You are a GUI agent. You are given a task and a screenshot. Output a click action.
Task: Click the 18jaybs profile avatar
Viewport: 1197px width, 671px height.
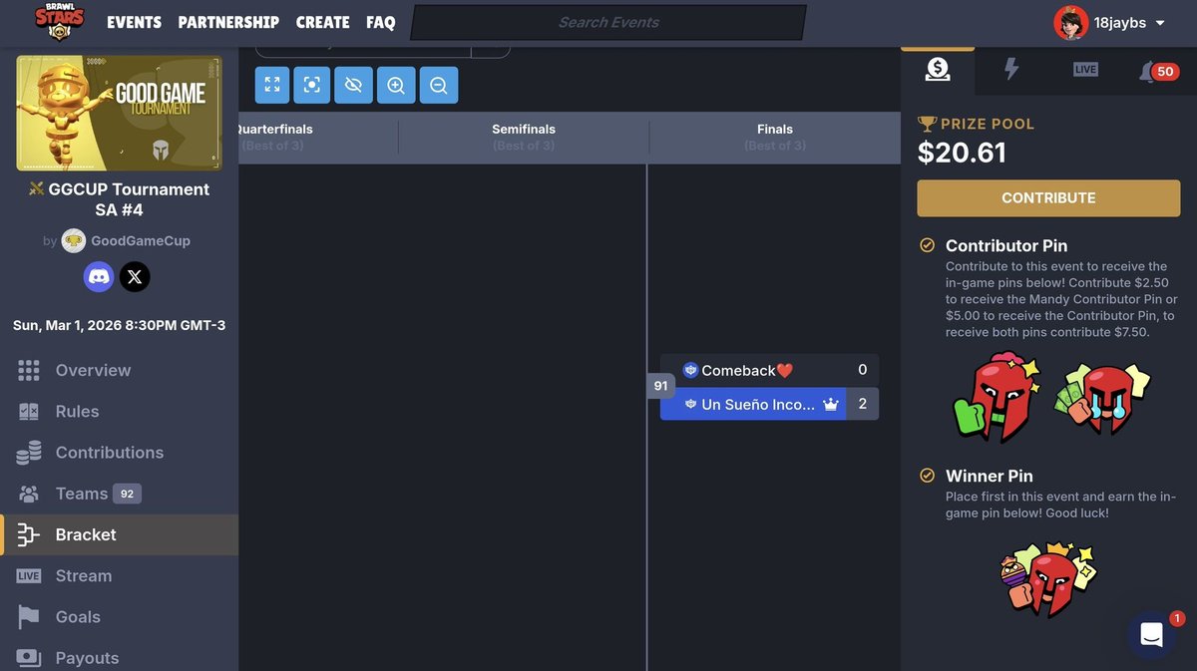(x=1070, y=22)
